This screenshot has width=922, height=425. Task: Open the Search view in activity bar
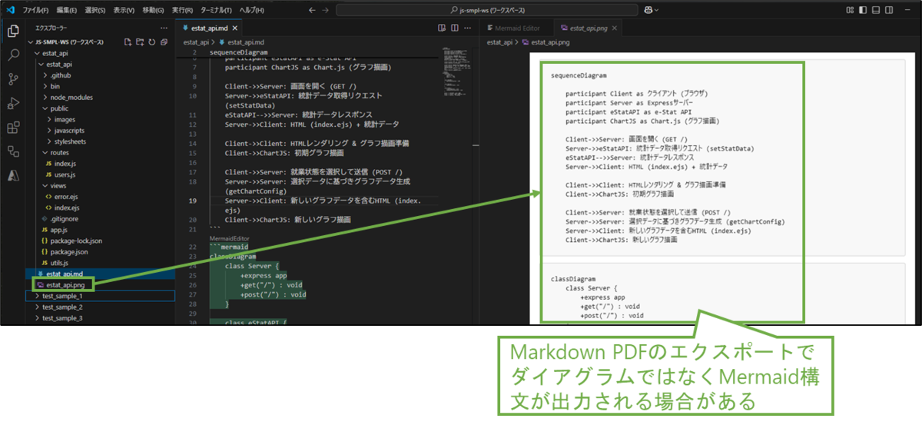tap(13, 55)
